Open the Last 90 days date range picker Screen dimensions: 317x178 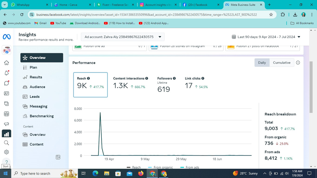[266, 37]
